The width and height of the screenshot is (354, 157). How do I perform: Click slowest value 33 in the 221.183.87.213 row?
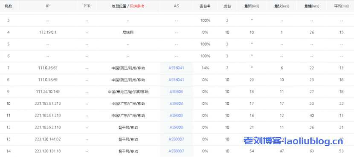[x=311, y=104]
